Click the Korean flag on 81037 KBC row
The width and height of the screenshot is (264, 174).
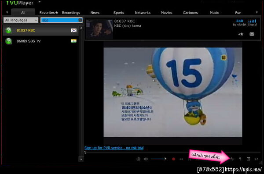pos(73,30)
